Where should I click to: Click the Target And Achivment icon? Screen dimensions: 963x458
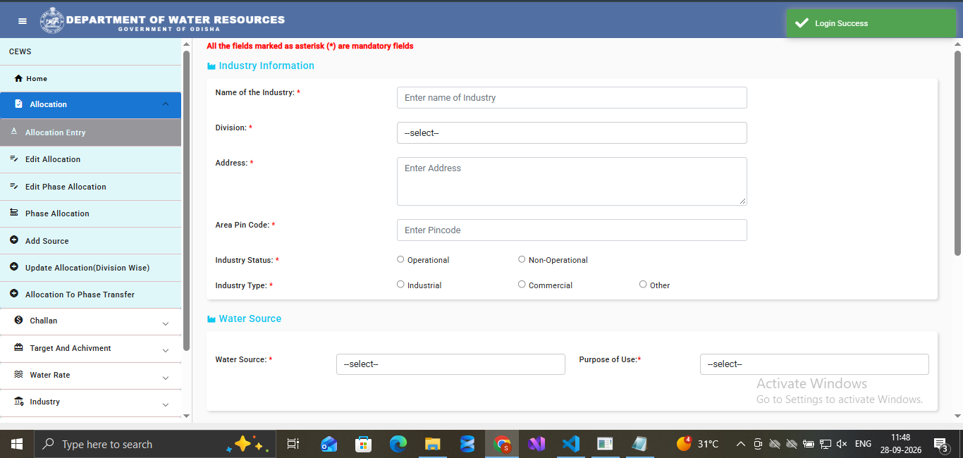18,348
